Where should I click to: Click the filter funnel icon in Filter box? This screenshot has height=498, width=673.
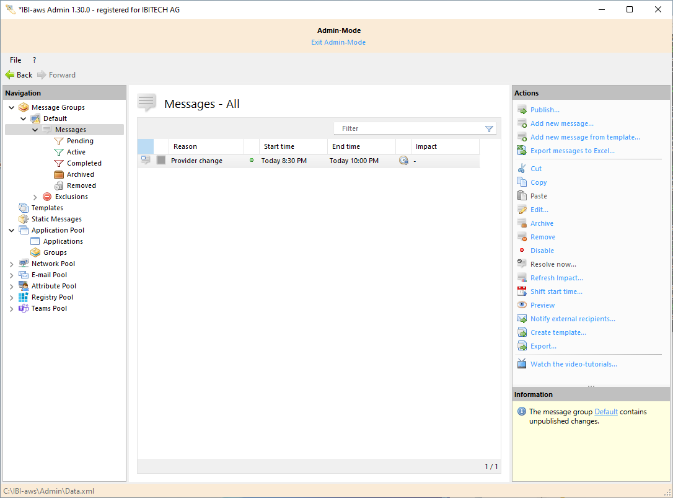click(489, 128)
